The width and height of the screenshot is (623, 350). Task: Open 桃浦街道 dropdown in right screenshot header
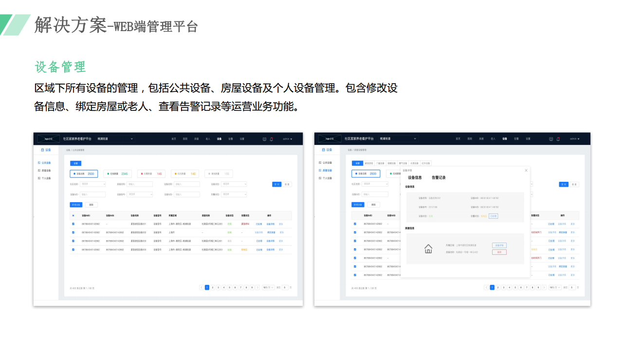[398, 139]
